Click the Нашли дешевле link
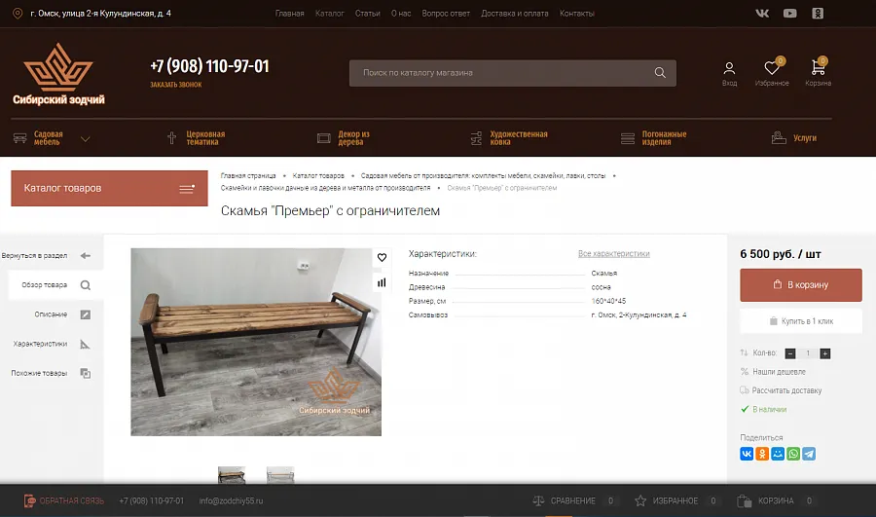Viewport: 876px width, 517px height. [779, 372]
